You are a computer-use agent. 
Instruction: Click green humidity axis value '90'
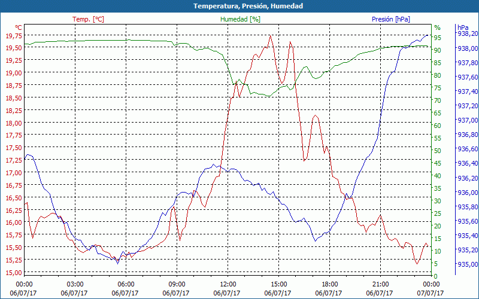438,50
